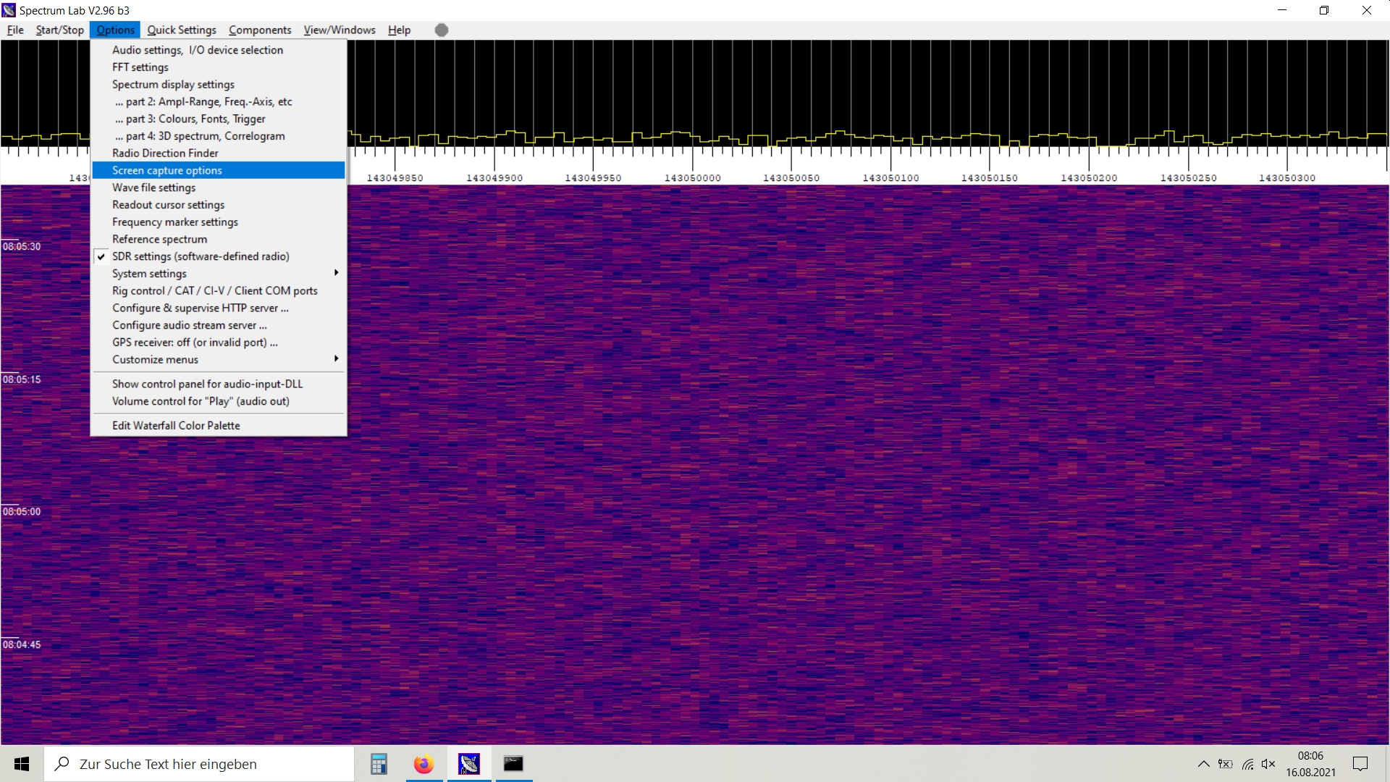Open Volume control for Play audio out
This screenshot has width=1390, height=782.
219,401
